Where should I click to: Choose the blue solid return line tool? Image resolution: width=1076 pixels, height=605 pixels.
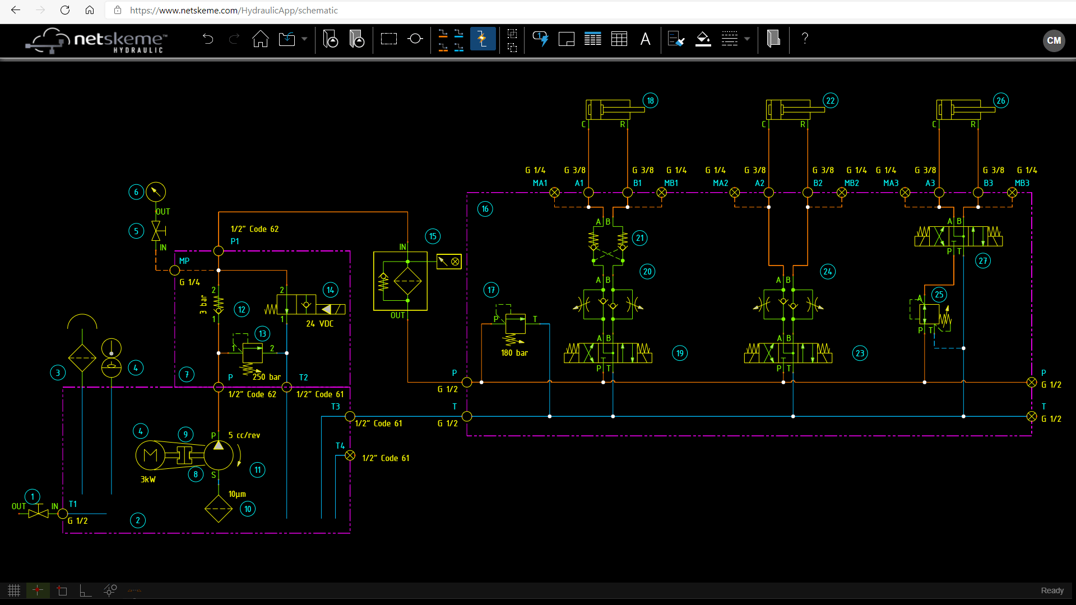(459, 33)
